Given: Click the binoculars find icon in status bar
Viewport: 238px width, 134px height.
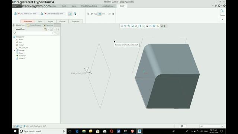Looking at the screenshot, I should click(x=182, y=126).
